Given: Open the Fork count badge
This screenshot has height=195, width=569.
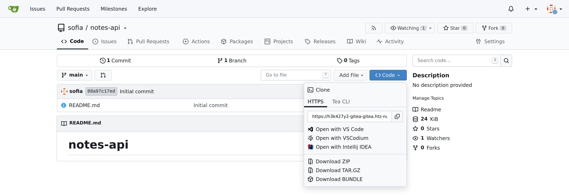Looking at the screenshot, I should click(503, 28).
